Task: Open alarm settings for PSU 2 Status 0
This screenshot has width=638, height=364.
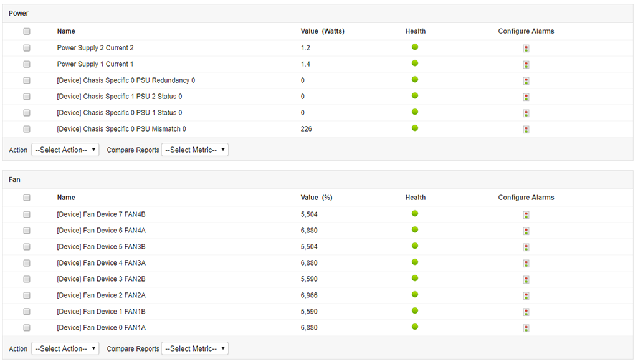Action: (x=526, y=97)
